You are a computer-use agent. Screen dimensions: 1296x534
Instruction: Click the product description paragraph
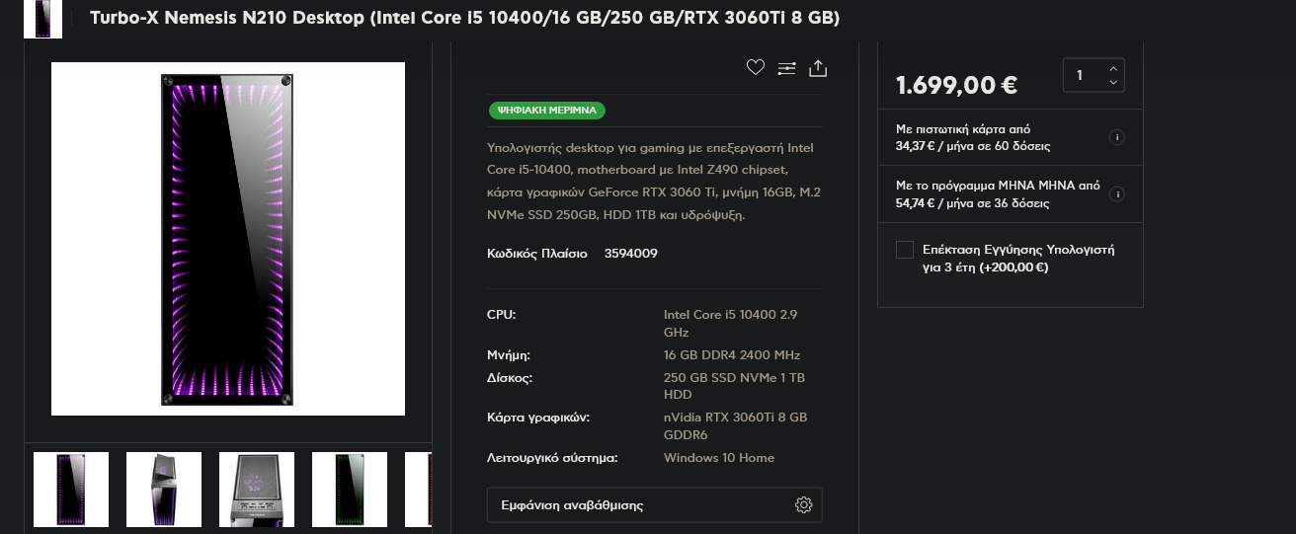[x=652, y=182]
